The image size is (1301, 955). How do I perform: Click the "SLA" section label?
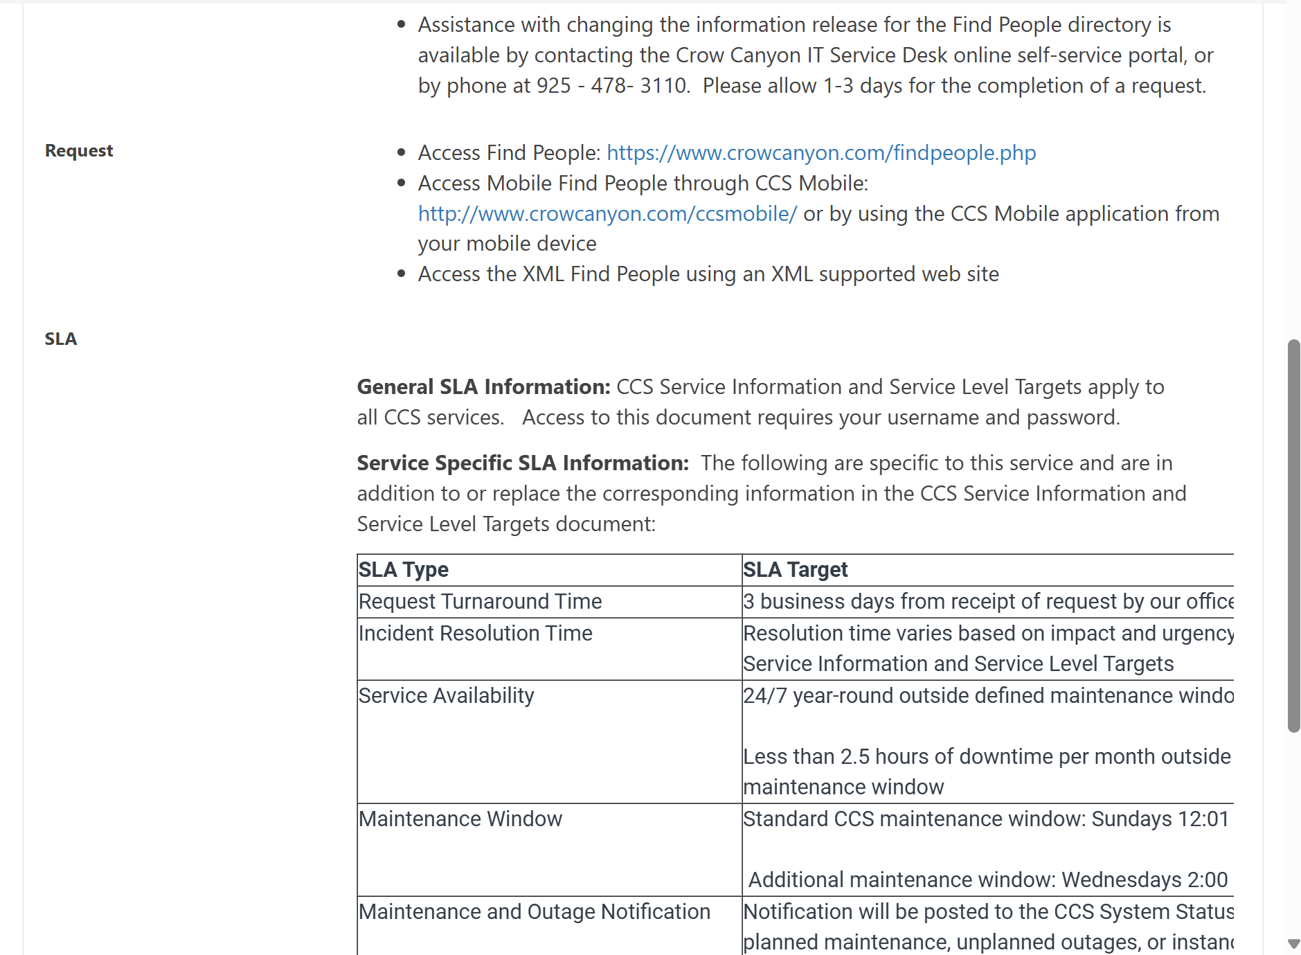pos(61,339)
